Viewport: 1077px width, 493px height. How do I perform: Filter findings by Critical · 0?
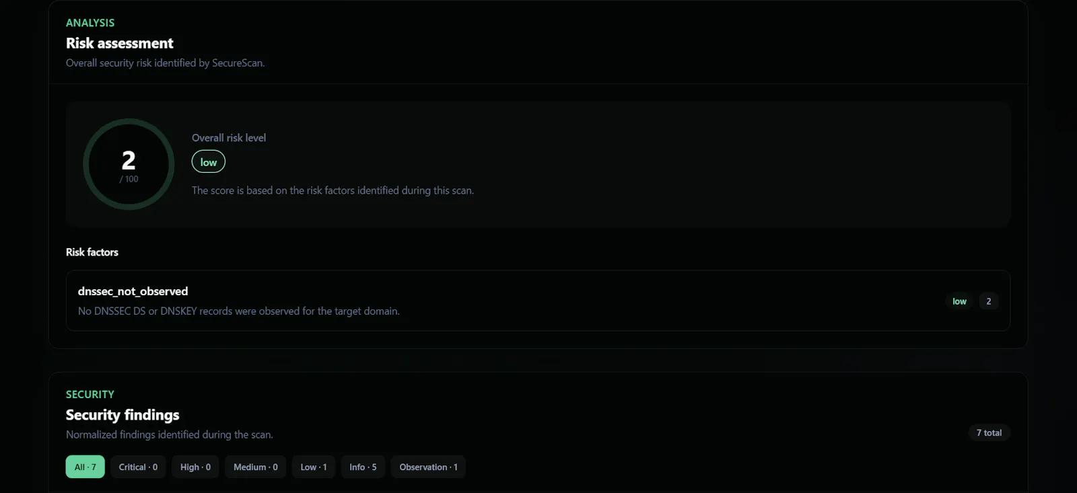coord(138,467)
